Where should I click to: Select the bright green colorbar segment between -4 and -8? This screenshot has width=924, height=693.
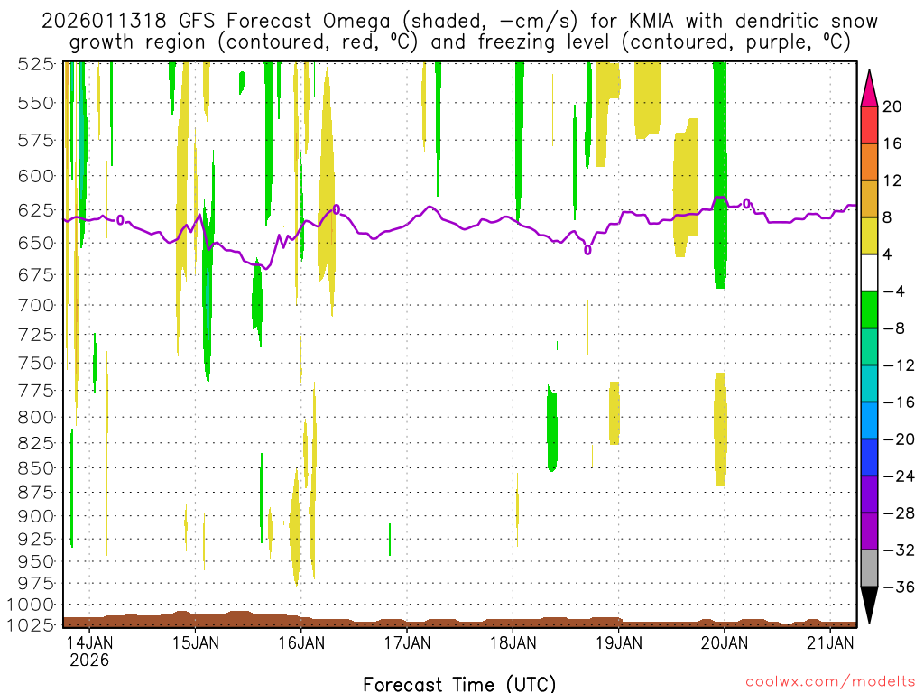[x=869, y=310]
